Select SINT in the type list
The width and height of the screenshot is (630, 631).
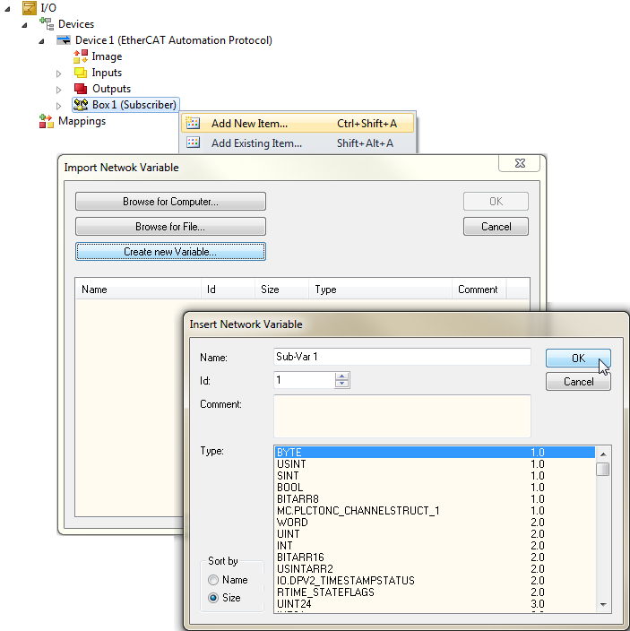435,476
